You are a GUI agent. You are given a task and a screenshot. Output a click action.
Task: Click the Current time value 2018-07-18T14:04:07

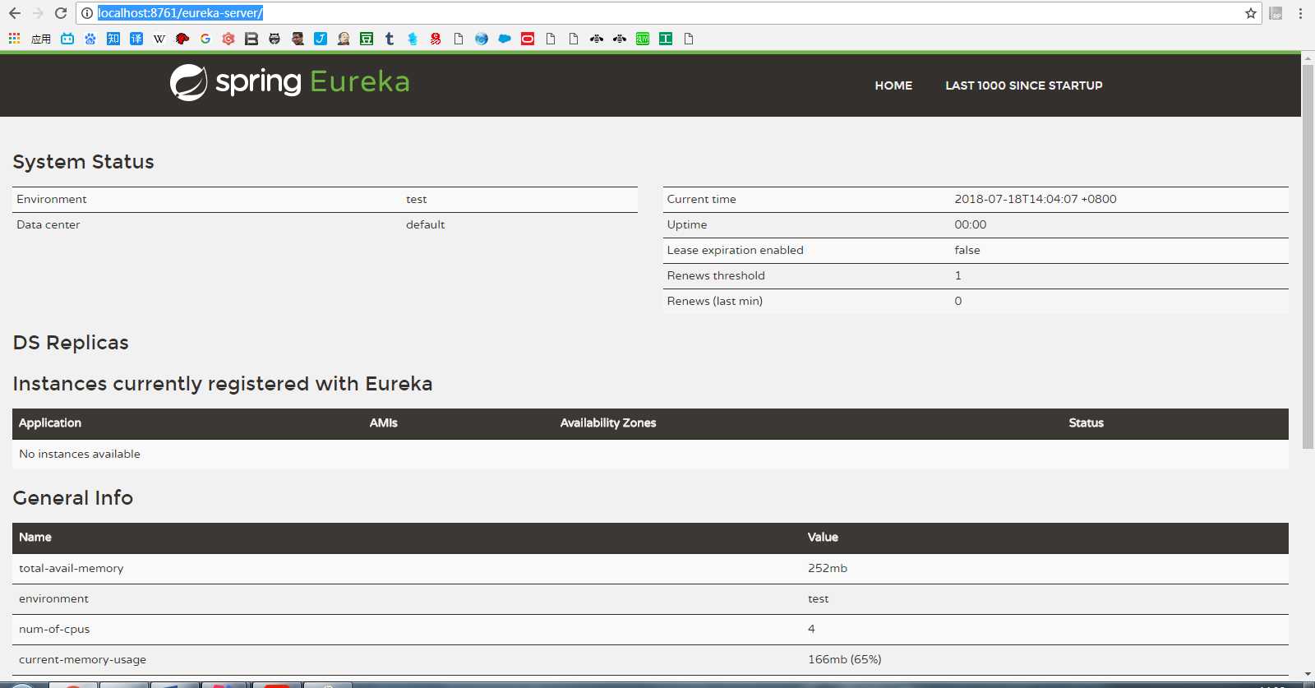[1035, 199]
